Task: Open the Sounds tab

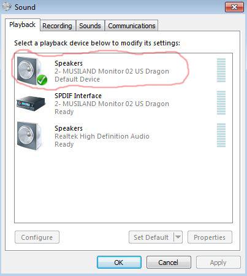Action: pyautogui.click(x=90, y=26)
